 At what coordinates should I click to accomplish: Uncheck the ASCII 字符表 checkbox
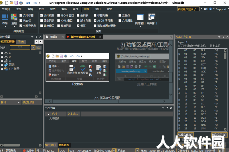click(x=95, y=21)
